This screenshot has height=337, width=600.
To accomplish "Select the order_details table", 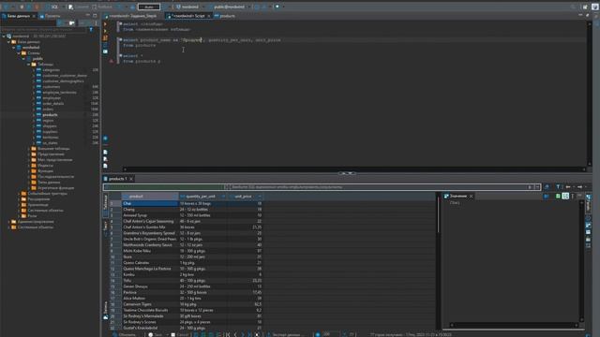I will click(53, 104).
